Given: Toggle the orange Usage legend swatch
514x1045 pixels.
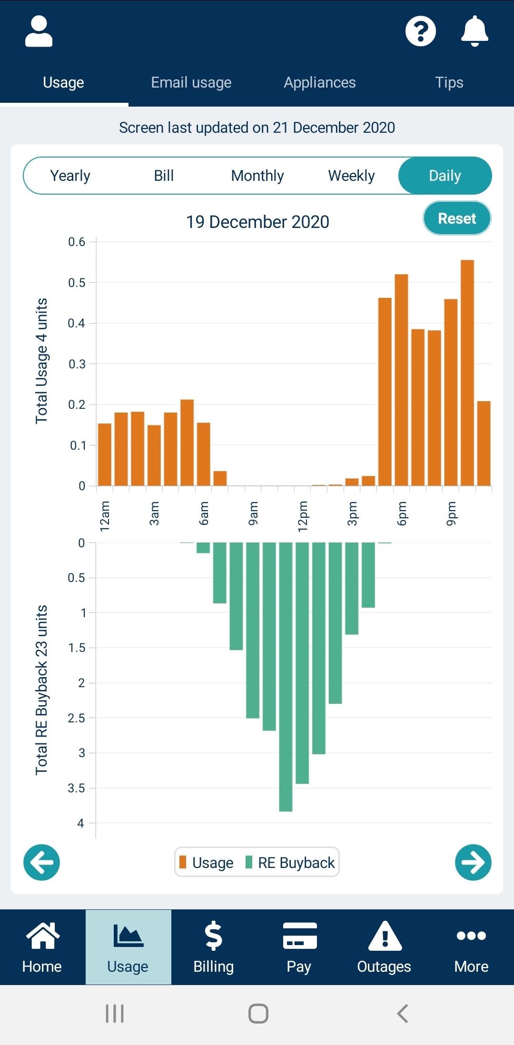Looking at the screenshot, I should (x=183, y=862).
